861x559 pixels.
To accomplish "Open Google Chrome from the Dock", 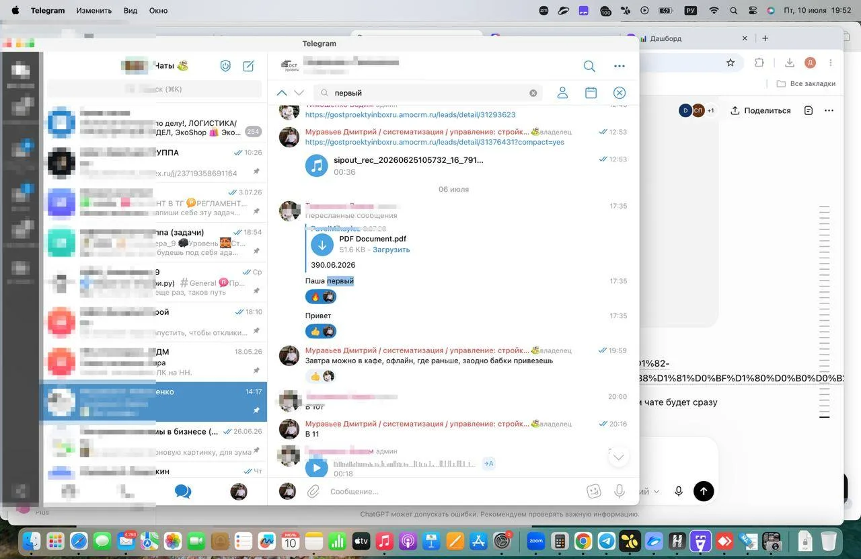I will [x=583, y=541].
